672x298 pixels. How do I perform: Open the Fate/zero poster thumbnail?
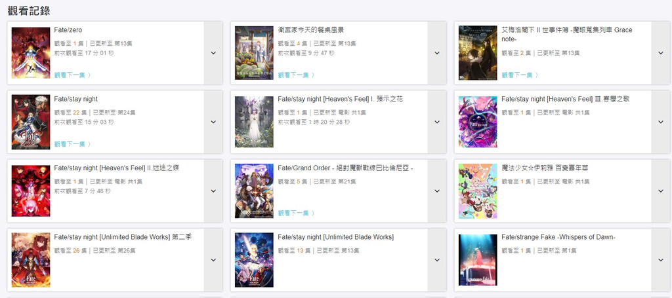click(x=30, y=52)
